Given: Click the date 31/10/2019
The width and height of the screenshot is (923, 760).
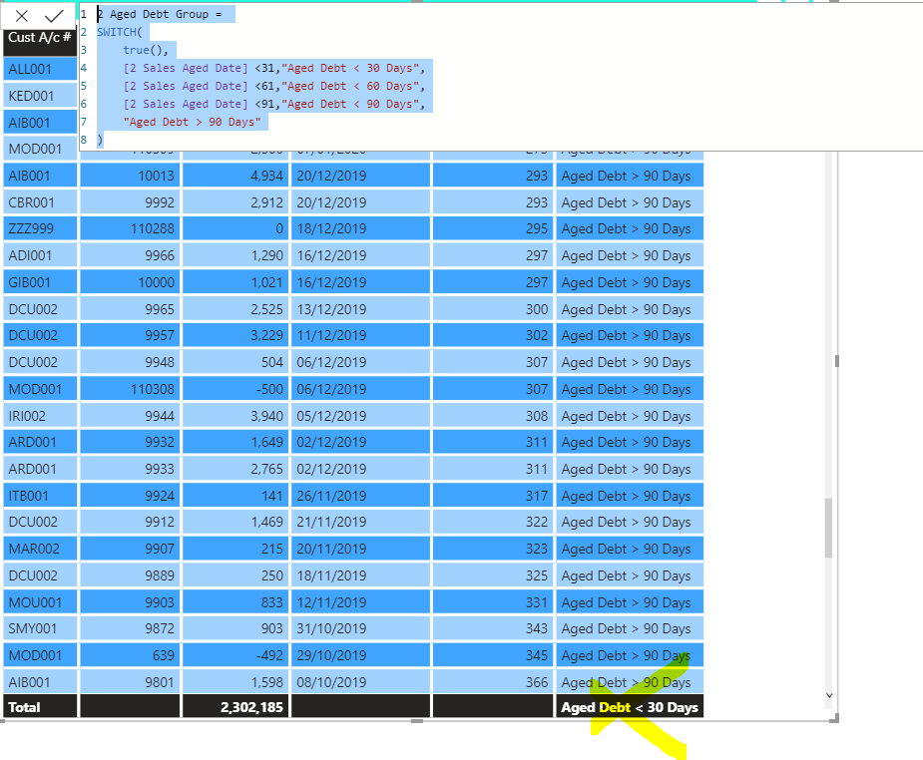Looking at the screenshot, I should (x=360, y=628).
